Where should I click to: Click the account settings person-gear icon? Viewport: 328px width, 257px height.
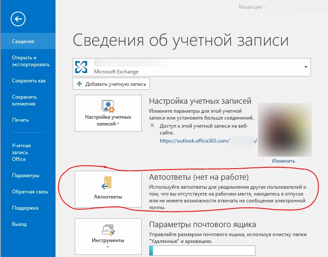(108, 106)
